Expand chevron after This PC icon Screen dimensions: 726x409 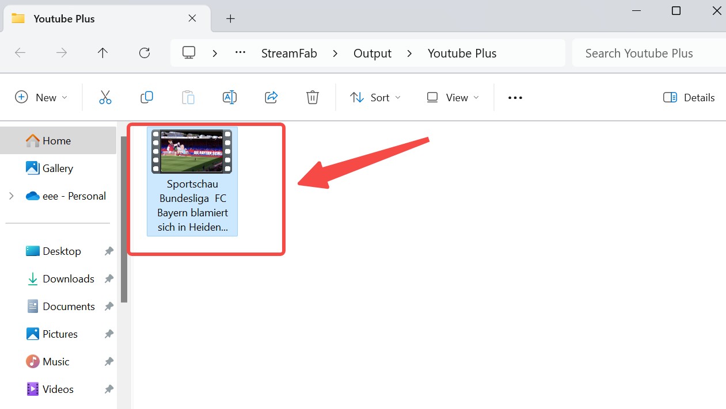[x=215, y=53]
